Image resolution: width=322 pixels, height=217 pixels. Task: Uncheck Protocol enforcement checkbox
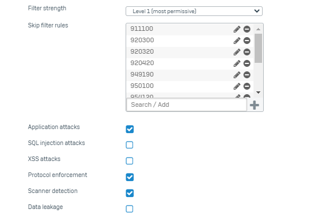[130, 177]
